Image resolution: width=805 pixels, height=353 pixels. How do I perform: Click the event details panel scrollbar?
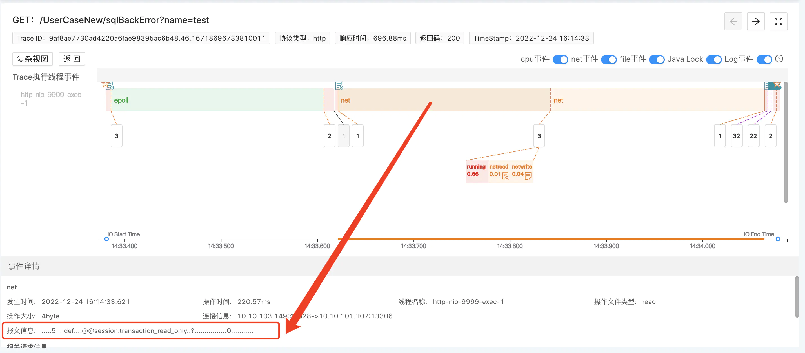(x=797, y=297)
